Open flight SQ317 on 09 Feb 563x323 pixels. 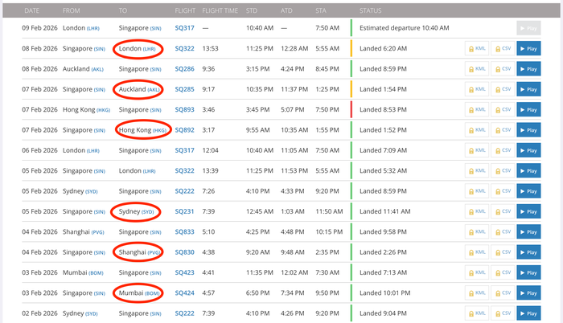(x=184, y=28)
